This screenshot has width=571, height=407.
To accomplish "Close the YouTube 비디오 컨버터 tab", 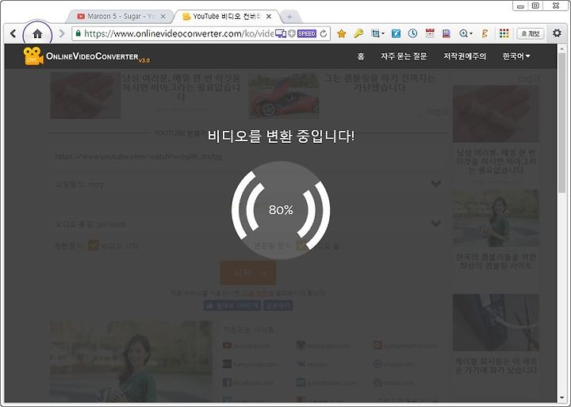I will (x=269, y=17).
